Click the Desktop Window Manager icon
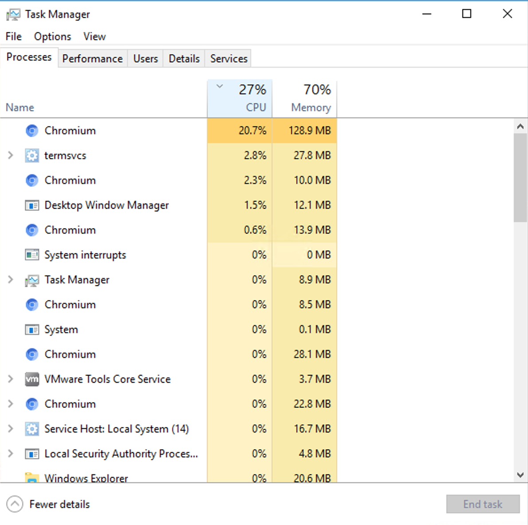 [32, 205]
